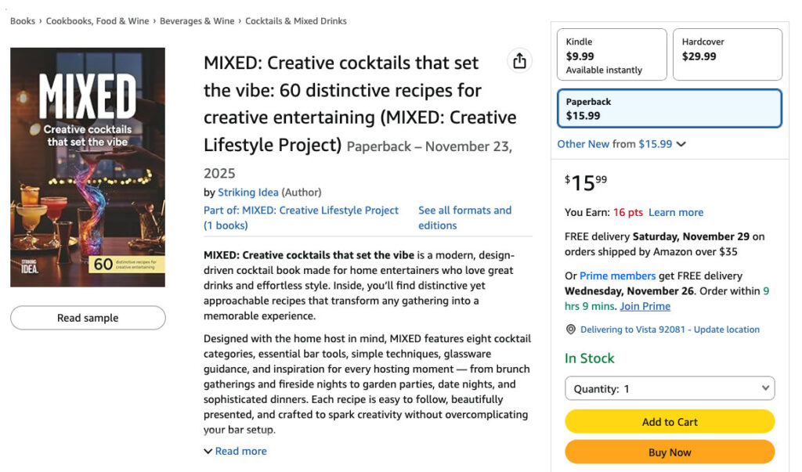Select the Paperback format option
802x472 pixels.
[x=669, y=109]
